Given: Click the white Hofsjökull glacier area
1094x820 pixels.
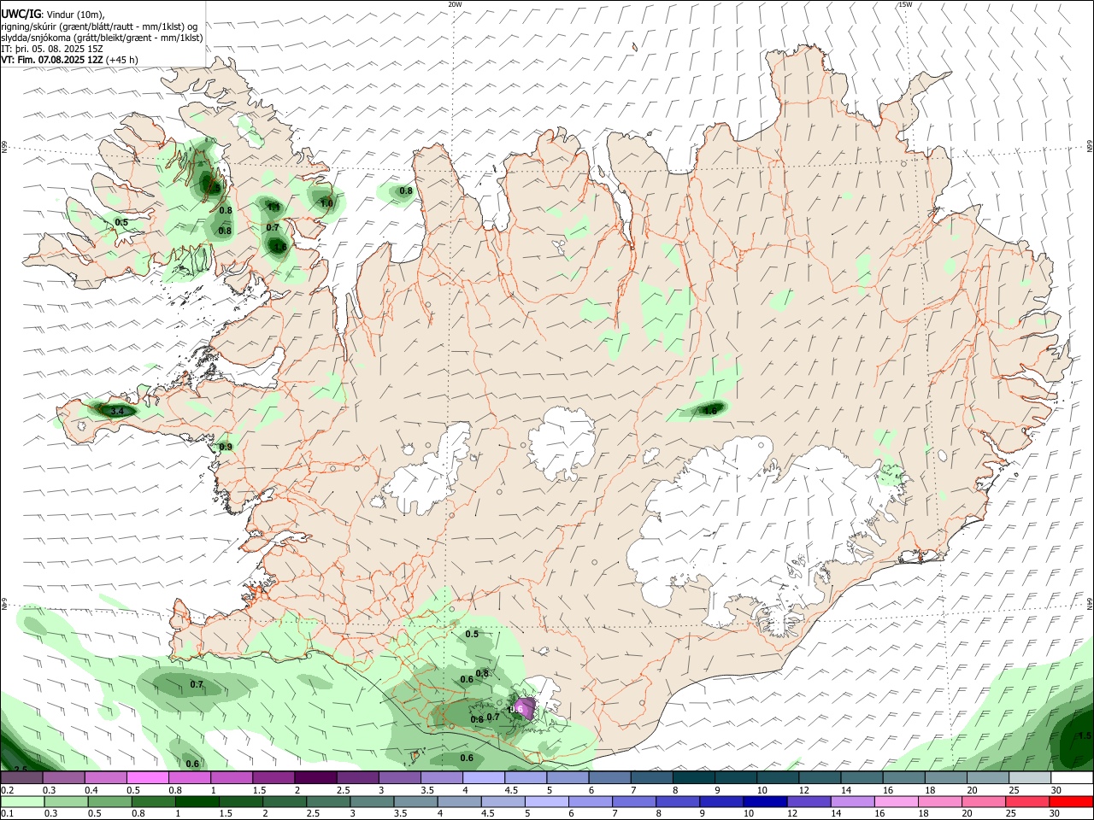Looking at the screenshot, I should [562, 444].
